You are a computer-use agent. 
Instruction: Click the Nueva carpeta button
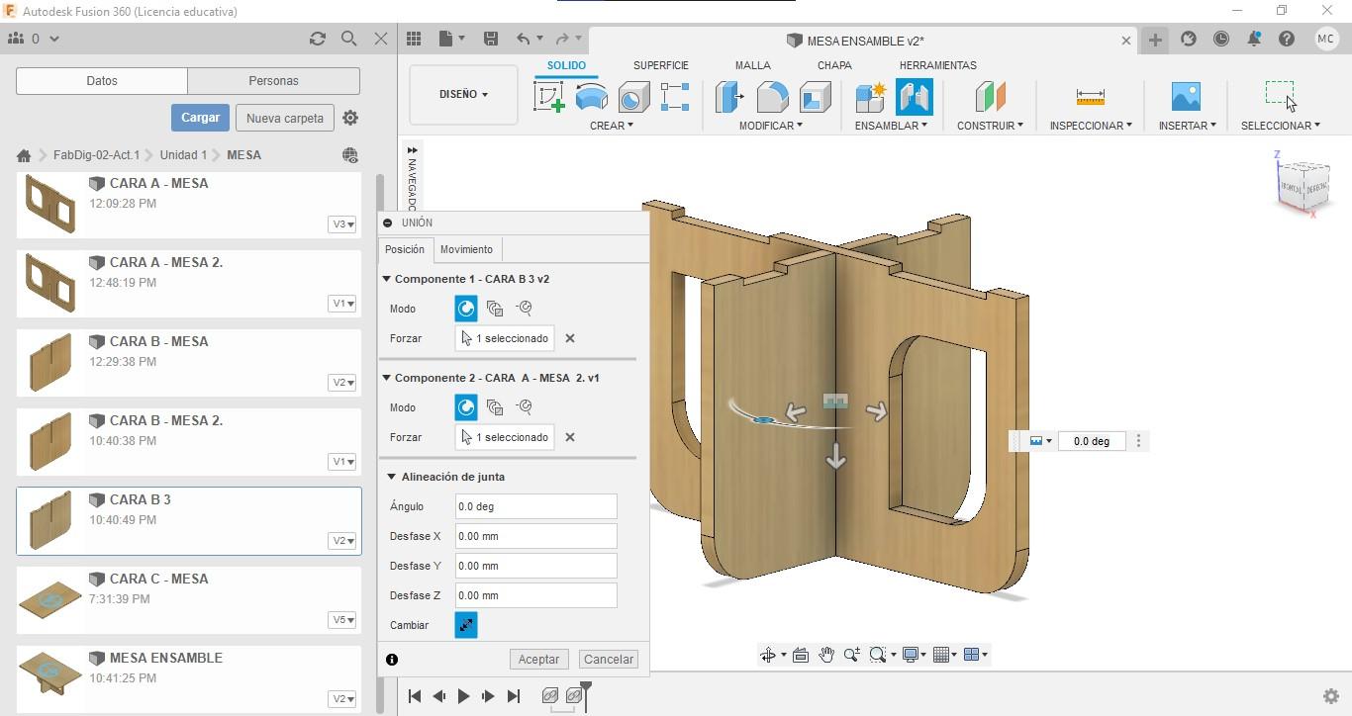pyautogui.click(x=285, y=118)
